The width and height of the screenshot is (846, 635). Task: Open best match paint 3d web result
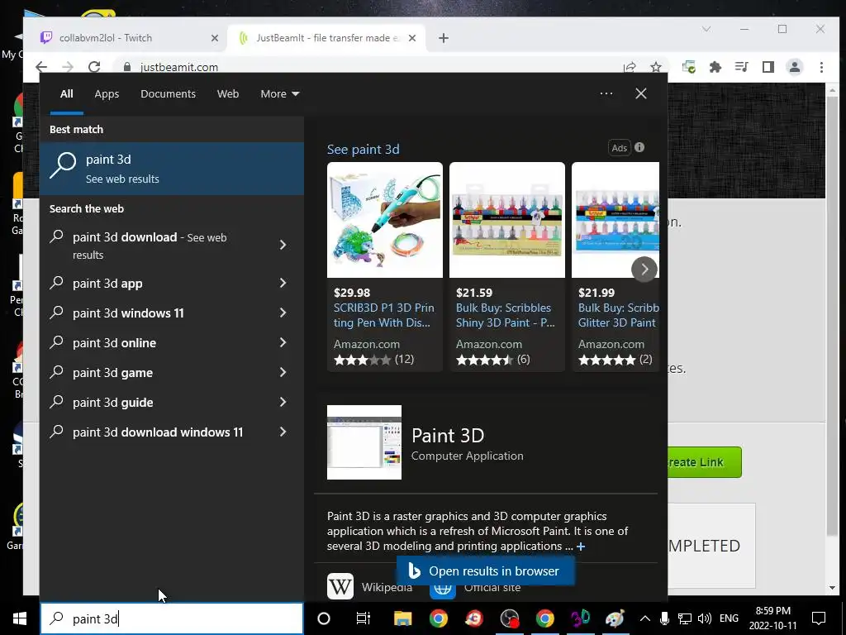[172, 169]
